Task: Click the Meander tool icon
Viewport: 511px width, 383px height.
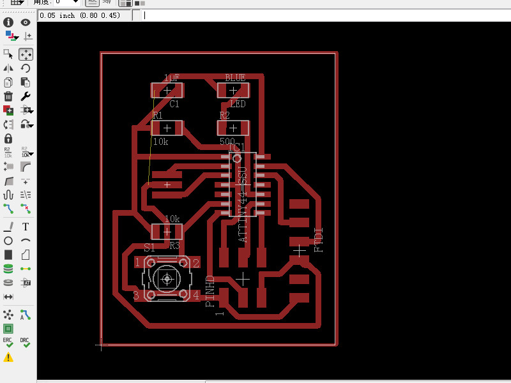Action: (8, 195)
